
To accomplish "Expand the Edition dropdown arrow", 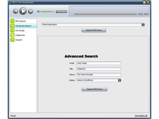I will [120, 80].
